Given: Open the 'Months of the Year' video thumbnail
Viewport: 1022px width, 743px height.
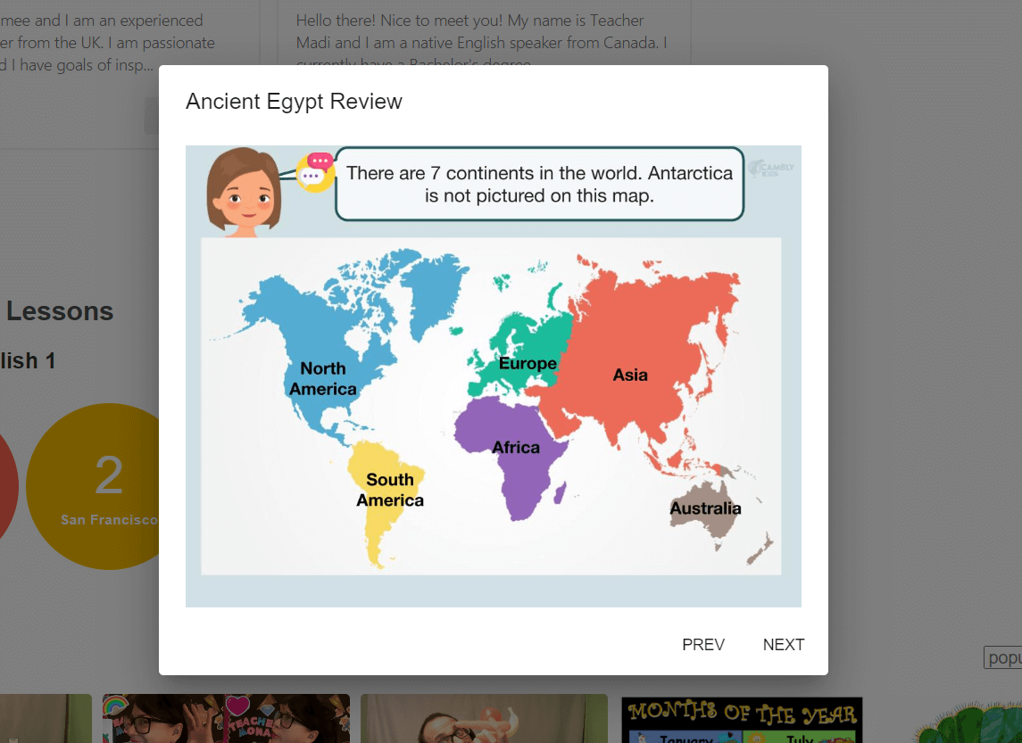Looking at the screenshot, I should pyautogui.click(x=742, y=720).
